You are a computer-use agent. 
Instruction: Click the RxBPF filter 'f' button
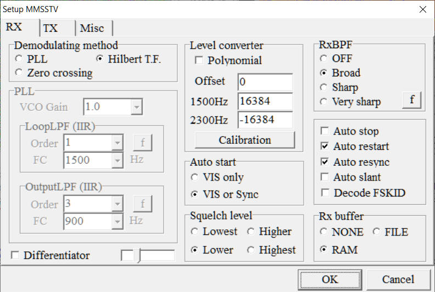(x=411, y=100)
